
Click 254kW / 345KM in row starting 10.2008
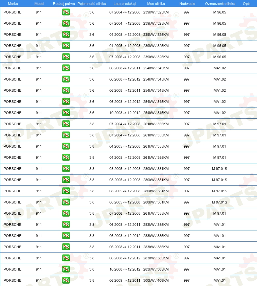[x=156, y=113]
